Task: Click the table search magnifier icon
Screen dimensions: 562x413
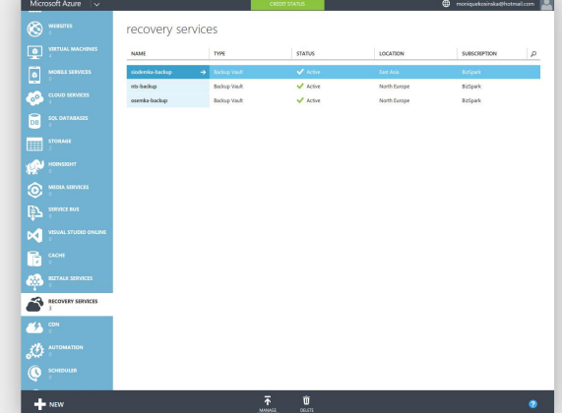Action: pyautogui.click(x=533, y=54)
